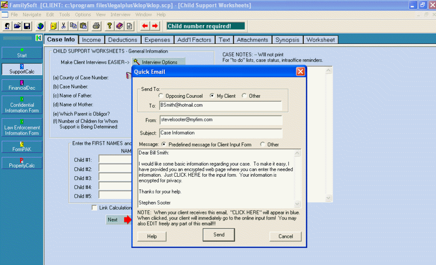The image size is (436, 265).
Task: Click the Send button
Action: (218, 235)
